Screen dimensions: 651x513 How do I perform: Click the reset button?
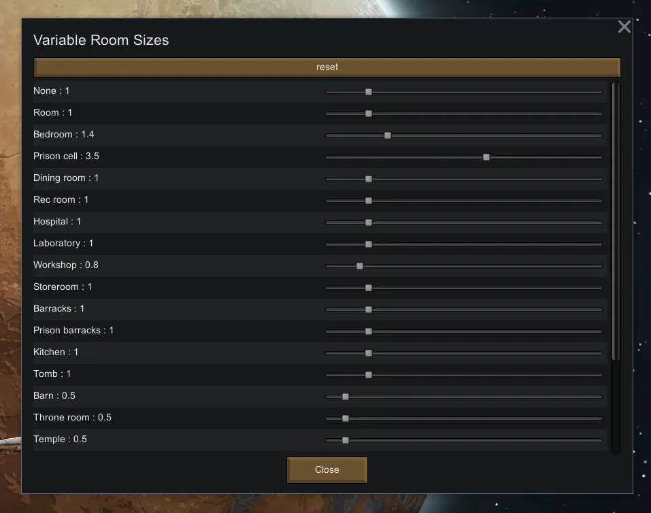point(327,67)
